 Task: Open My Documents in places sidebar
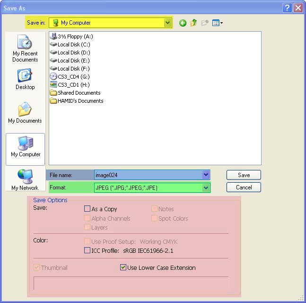click(x=25, y=113)
